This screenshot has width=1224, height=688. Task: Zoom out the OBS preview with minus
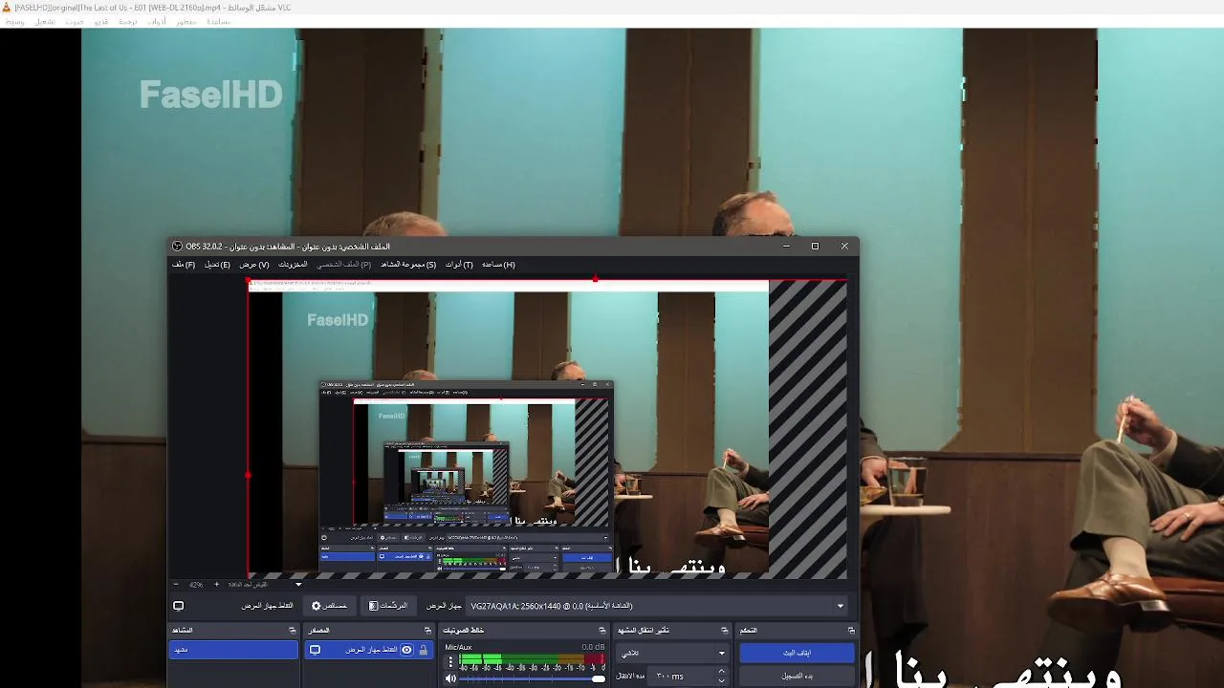pyautogui.click(x=176, y=585)
